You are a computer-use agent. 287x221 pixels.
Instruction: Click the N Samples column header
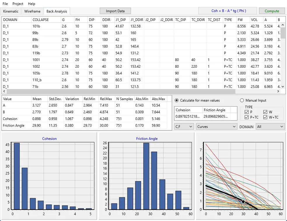[125, 99]
